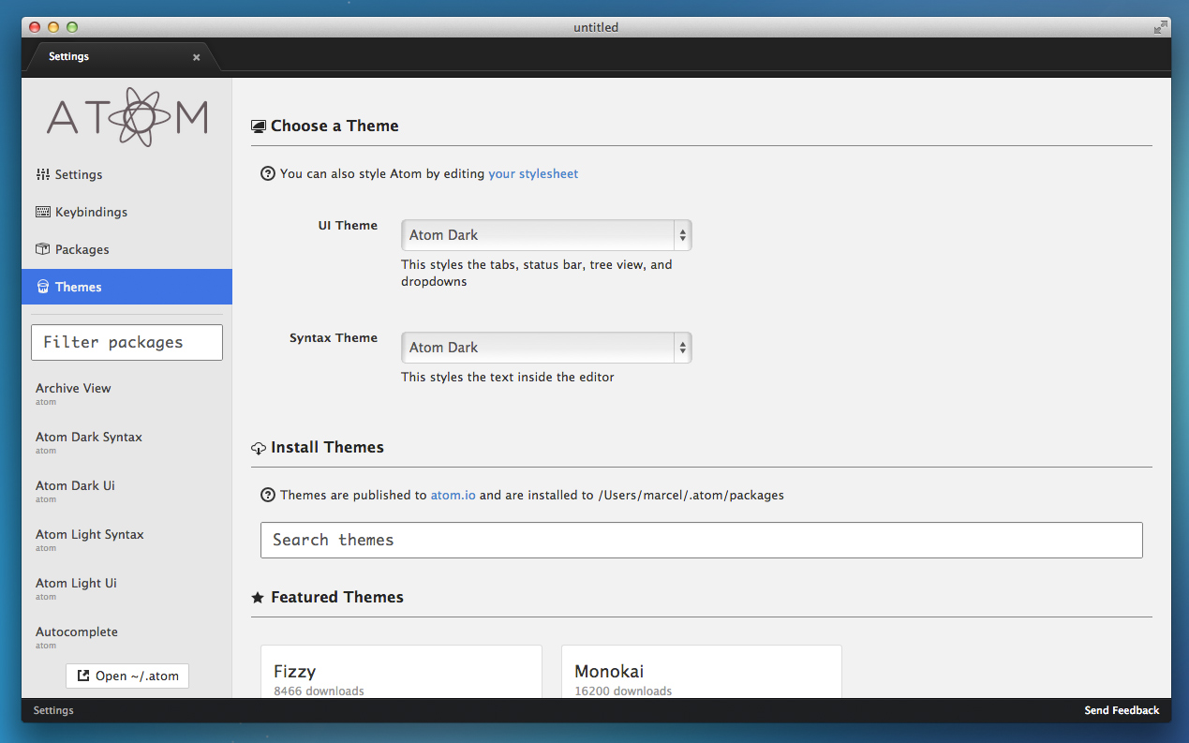Click the 8466 downloads text

click(x=319, y=691)
